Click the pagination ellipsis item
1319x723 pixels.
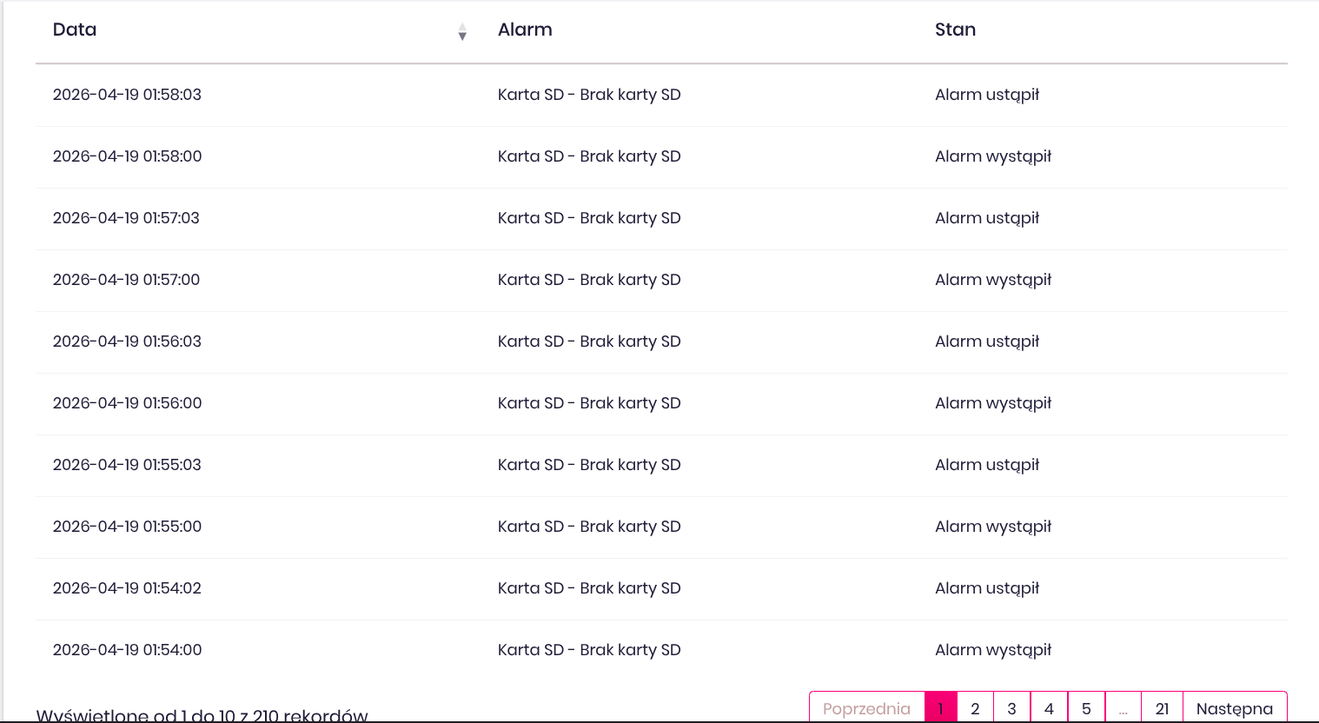coord(1123,708)
